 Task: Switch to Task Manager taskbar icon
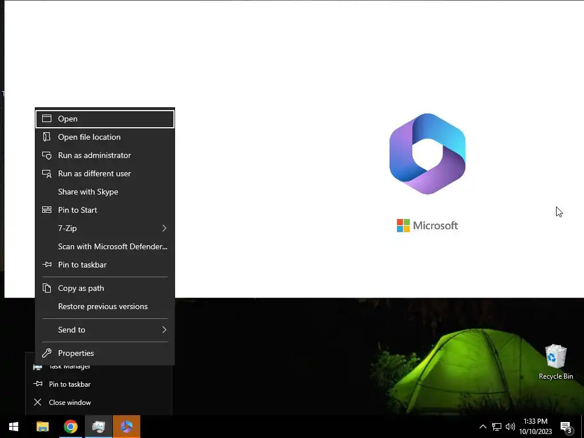click(x=98, y=427)
